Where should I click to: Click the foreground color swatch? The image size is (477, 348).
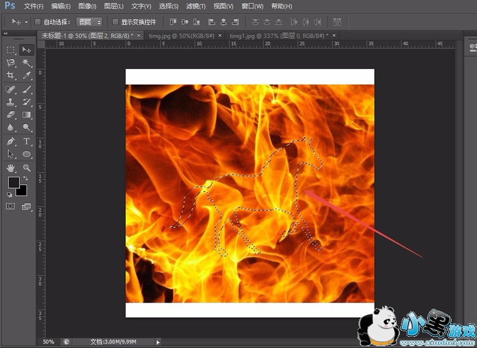coord(13,182)
